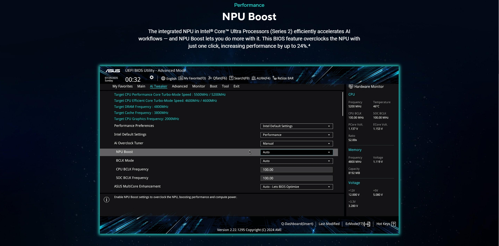Viewport: 499px width, 246px height.
Task: Click Last Modified button
Action: [x=329, y=224]
